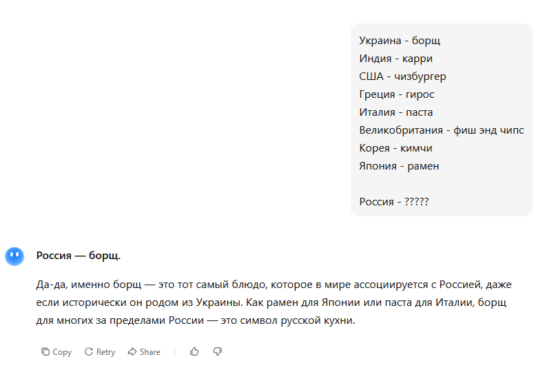The image size is (547, 370).
Task: Click the "Индия - карри" line
Action: tap(395, 59)
